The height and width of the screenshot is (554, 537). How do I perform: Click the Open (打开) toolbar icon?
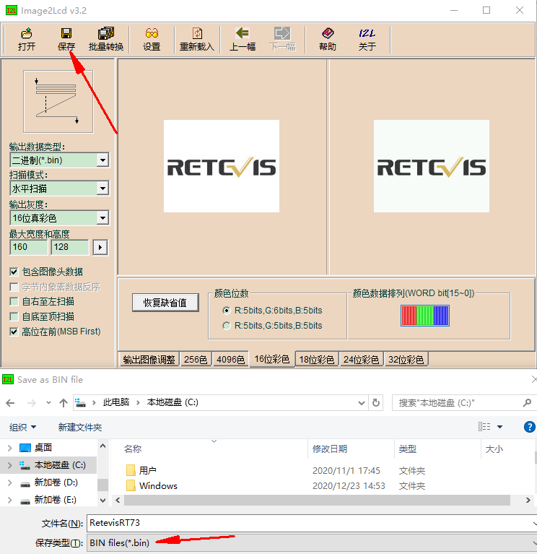tap(27, 39)
